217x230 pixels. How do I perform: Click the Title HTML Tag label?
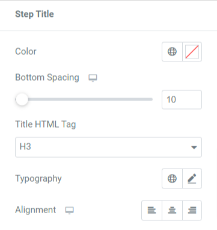46,124
